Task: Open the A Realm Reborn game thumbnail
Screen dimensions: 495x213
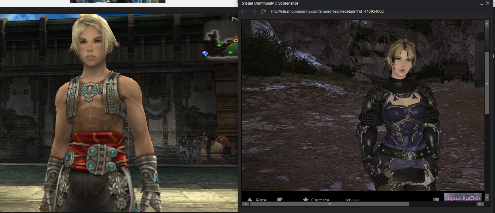Action: pyautogui.click(x=463, y=197)
